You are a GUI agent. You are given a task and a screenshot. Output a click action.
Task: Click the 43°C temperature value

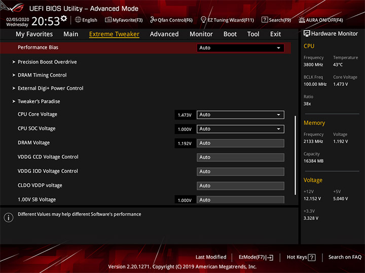(338, 65)
